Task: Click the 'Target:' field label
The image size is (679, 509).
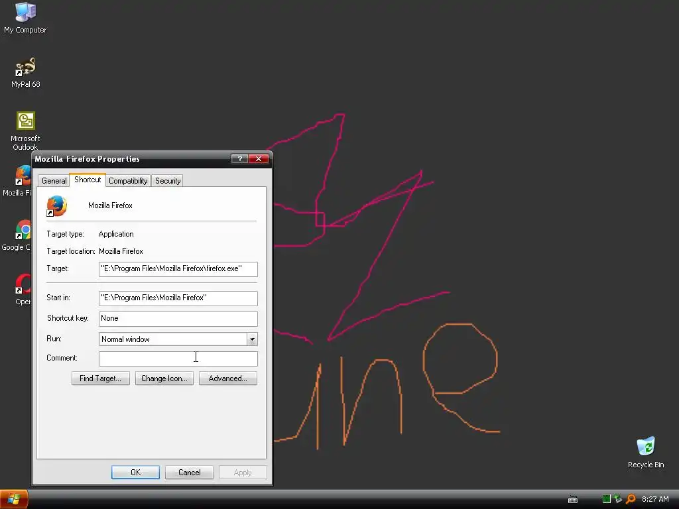Action: click(58, 269)
